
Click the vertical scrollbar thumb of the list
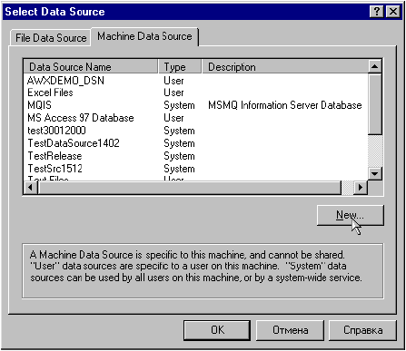point(375,104)
